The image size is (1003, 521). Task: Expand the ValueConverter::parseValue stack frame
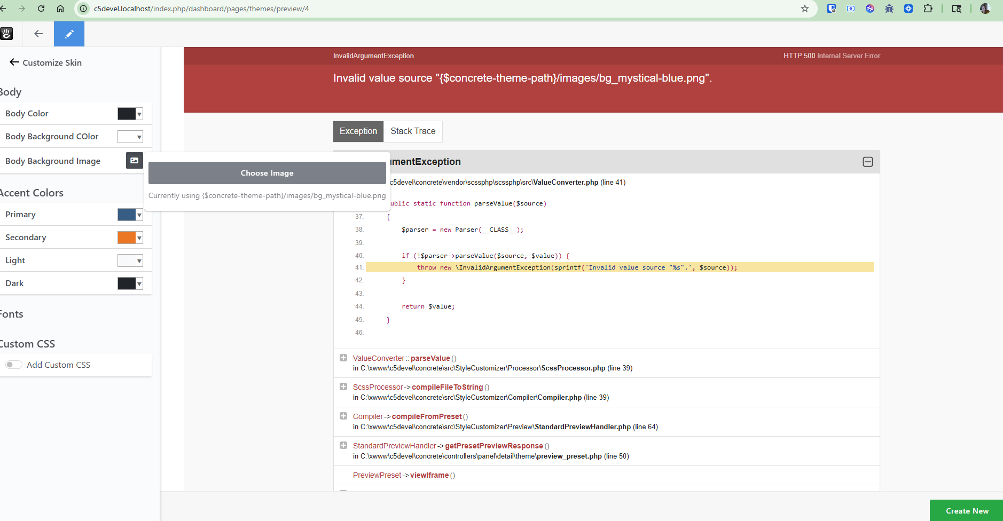click(x=343, y=358)
